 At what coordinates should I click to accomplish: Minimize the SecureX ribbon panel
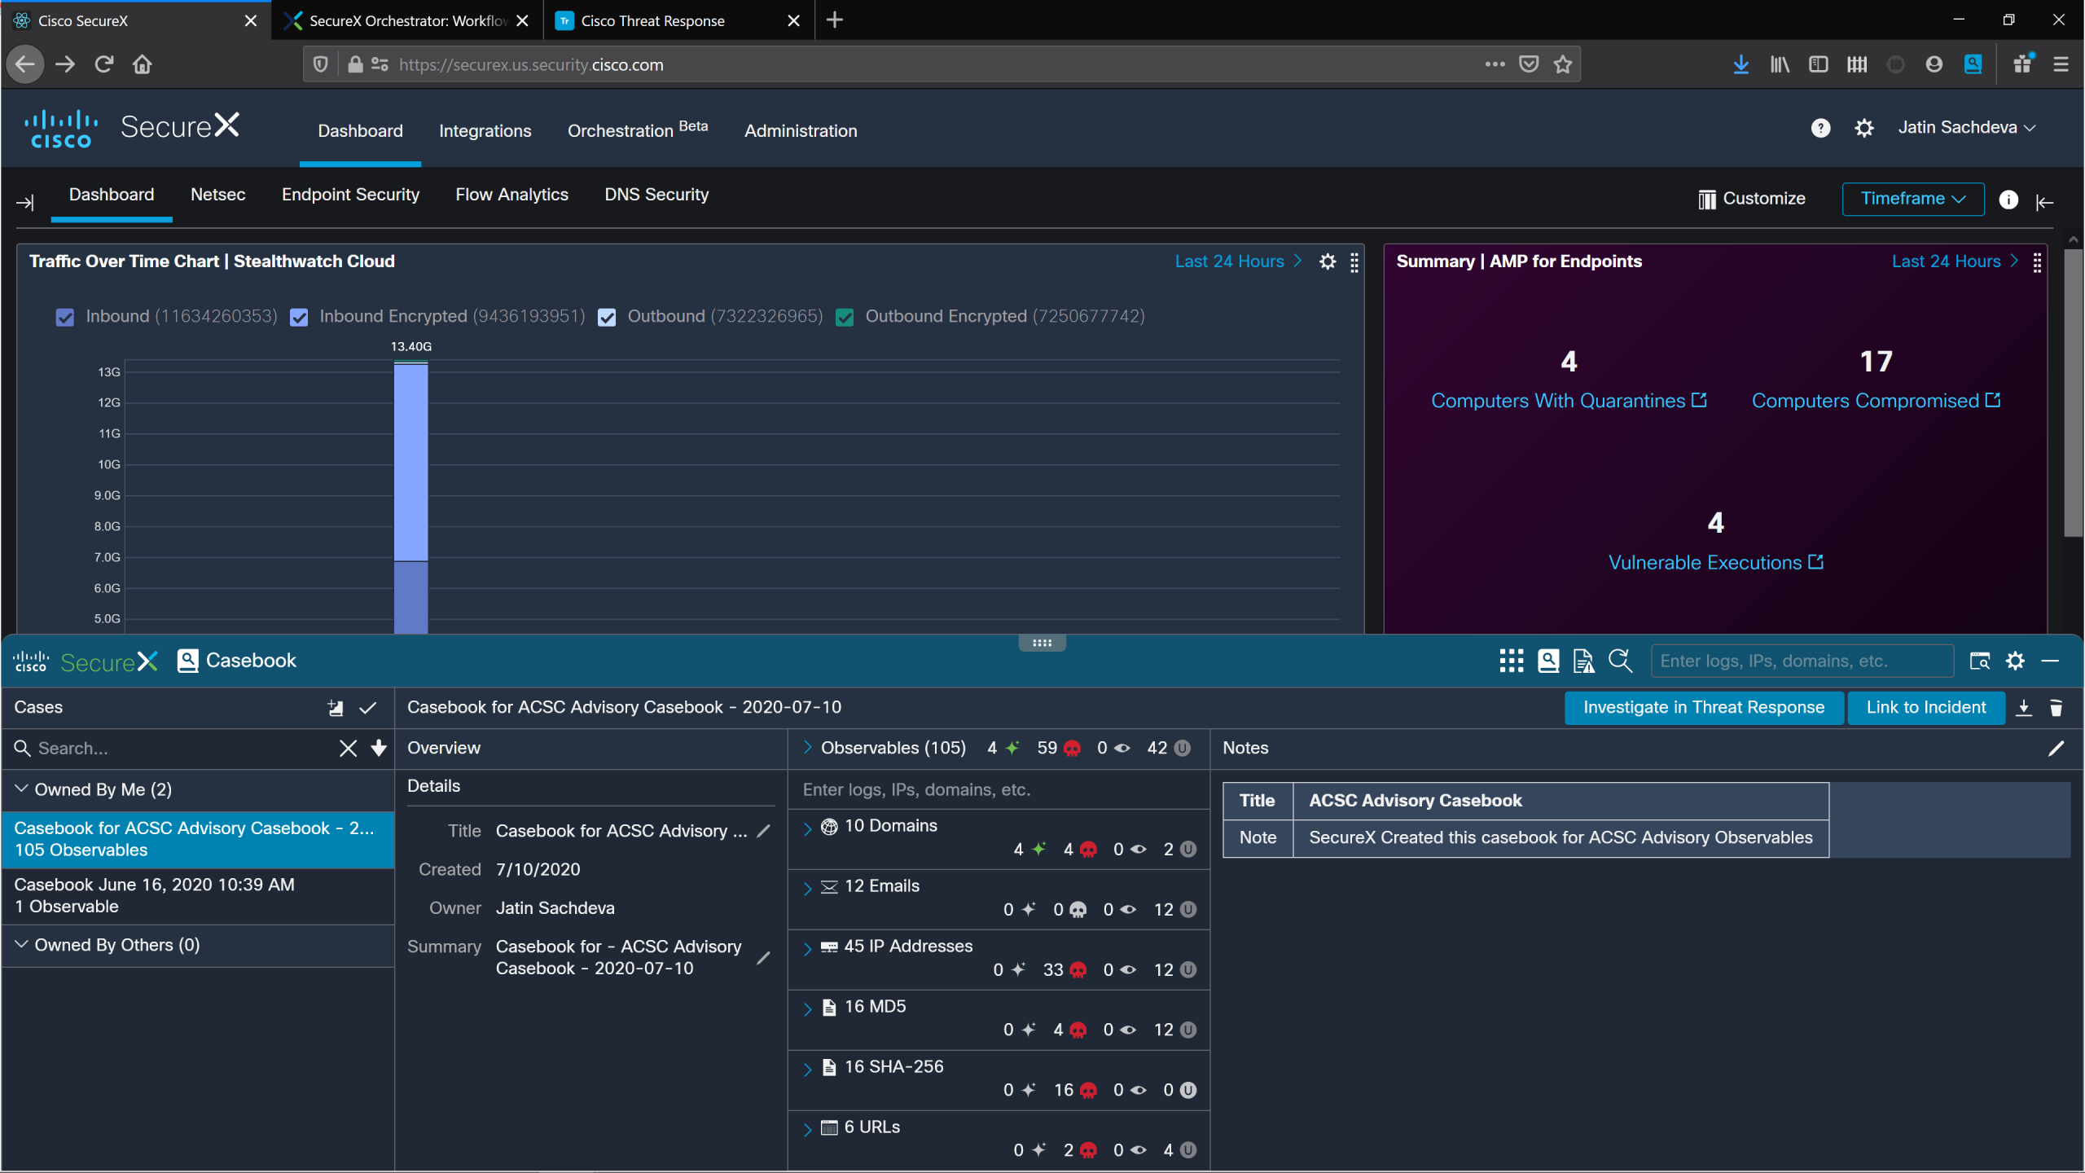pyautogui.click(x=2051, y=661)
